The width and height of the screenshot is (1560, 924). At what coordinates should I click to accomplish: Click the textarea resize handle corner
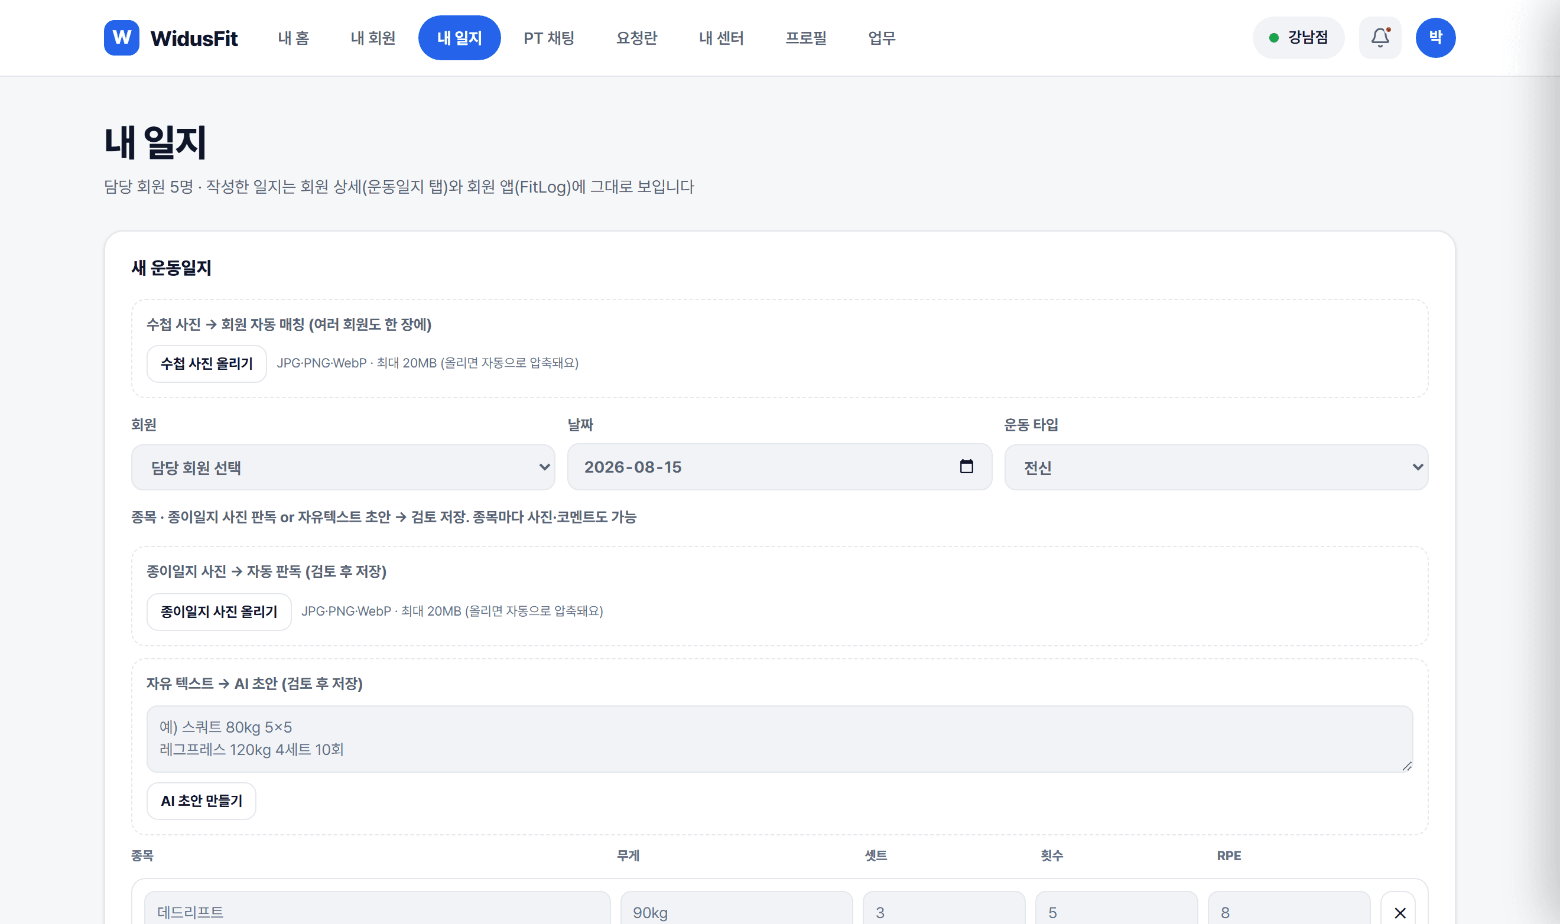1407,766
